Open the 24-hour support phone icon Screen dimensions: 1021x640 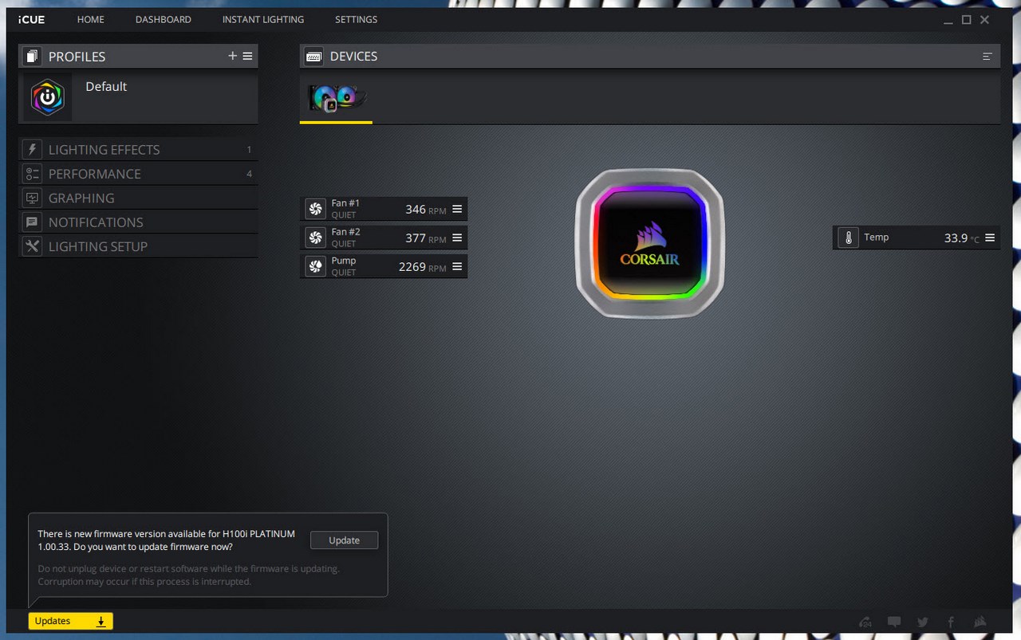865,622
